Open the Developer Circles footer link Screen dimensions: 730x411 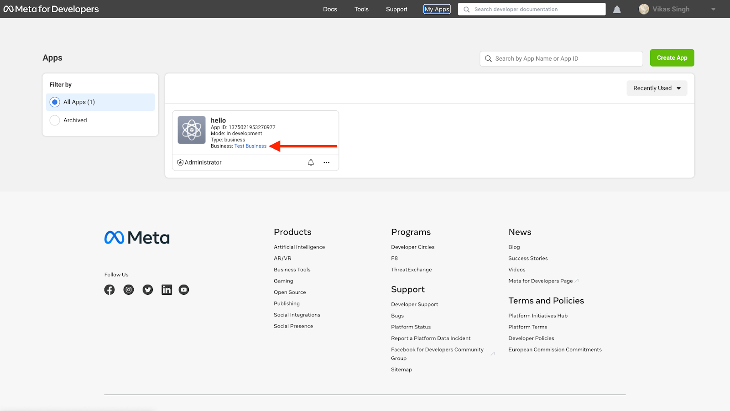412,247
